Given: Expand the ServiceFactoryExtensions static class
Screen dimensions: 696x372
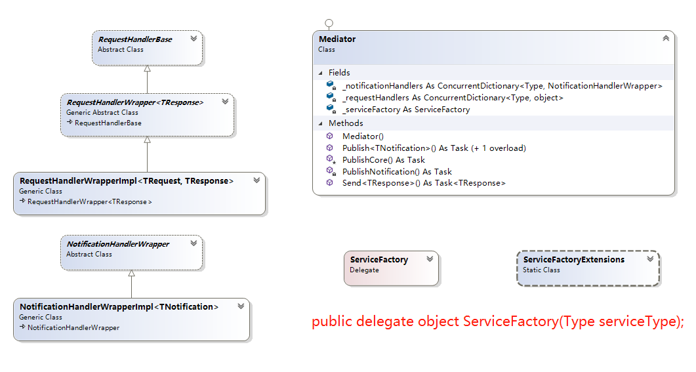Looking at the screenshot, I should tap(650, 259).
